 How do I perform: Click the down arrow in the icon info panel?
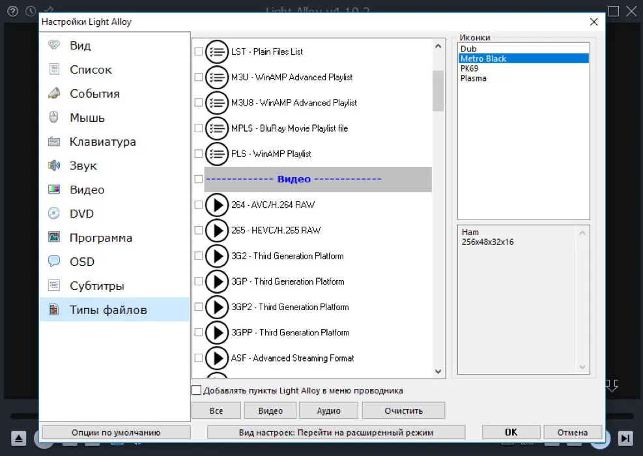point(582,367)
